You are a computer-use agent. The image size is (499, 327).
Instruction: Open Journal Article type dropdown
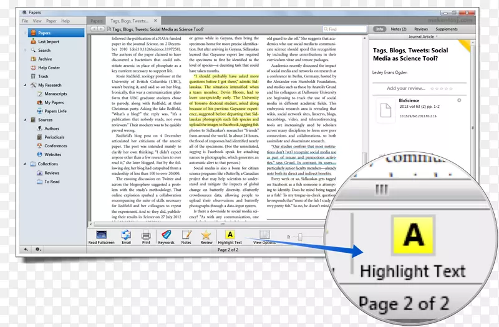point(423,37)
